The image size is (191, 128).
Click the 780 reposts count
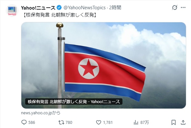(x=69, y=122)
